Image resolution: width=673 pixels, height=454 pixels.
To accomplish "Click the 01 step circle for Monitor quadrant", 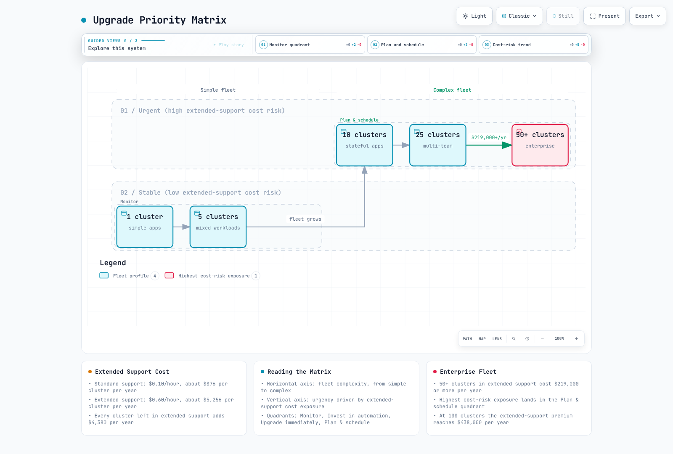I will point(263,45).
